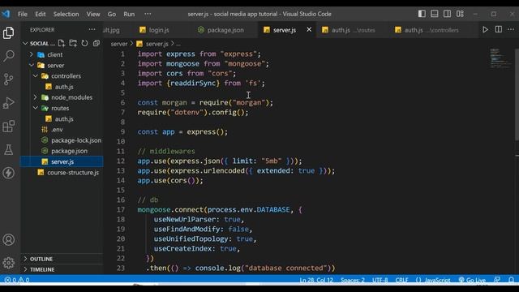Open the Extensions view
This screenshot has height=292, width=519.
pos(9,127)
